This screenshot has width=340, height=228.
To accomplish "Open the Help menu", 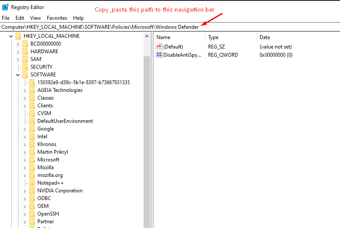I will [x=78, y=18].
